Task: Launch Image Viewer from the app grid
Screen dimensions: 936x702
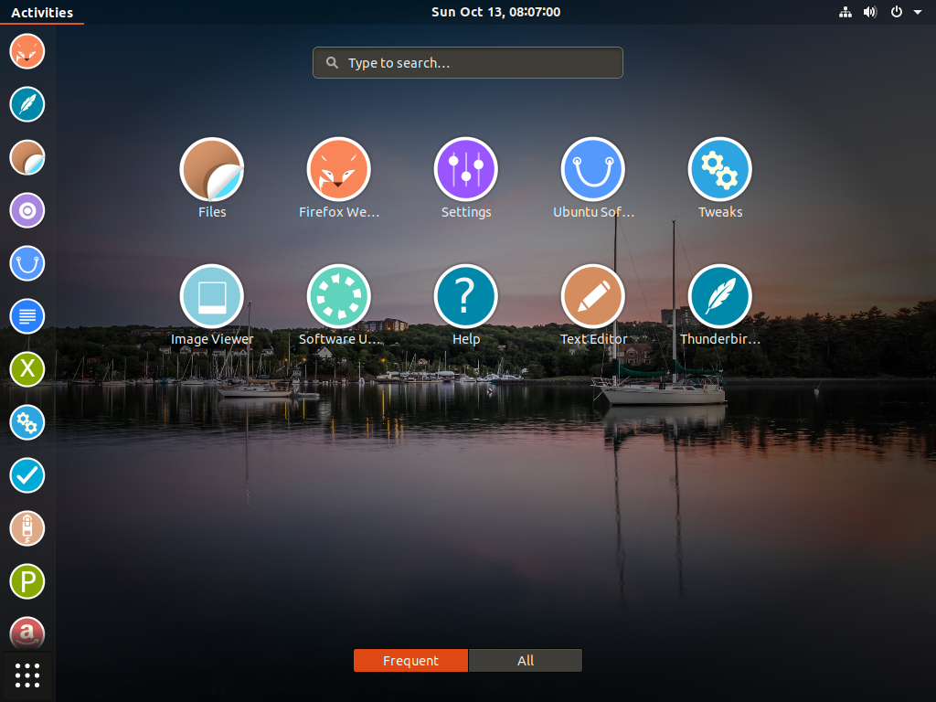Action: point(212,305)
